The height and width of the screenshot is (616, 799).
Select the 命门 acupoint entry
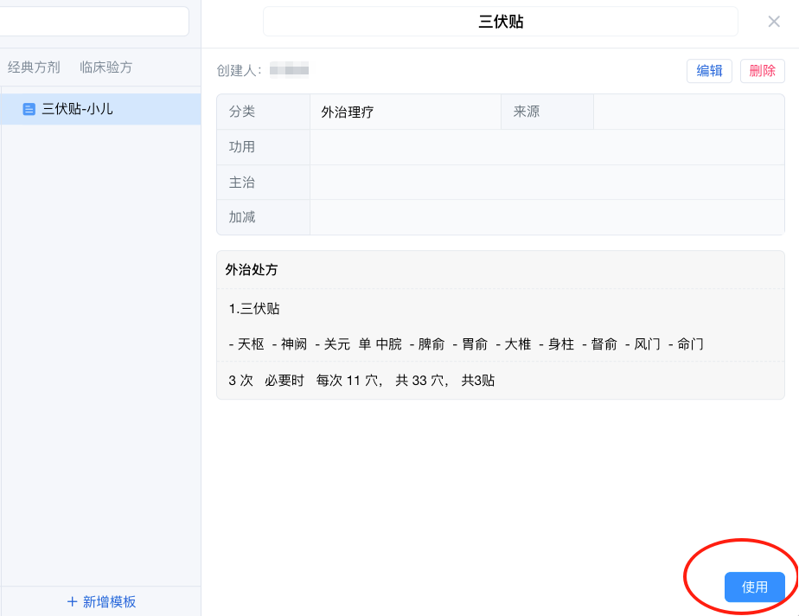tap(690, 344)
